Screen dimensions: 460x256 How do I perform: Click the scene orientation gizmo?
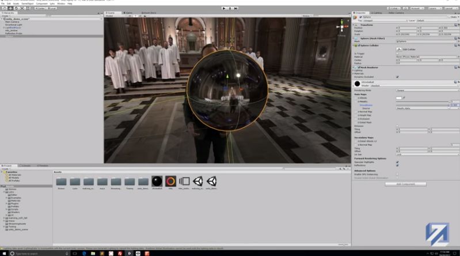342,27
